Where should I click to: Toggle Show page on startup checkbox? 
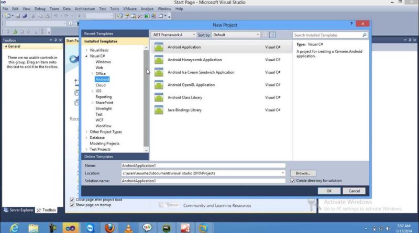pyautogui.click(x=72, y=205)
